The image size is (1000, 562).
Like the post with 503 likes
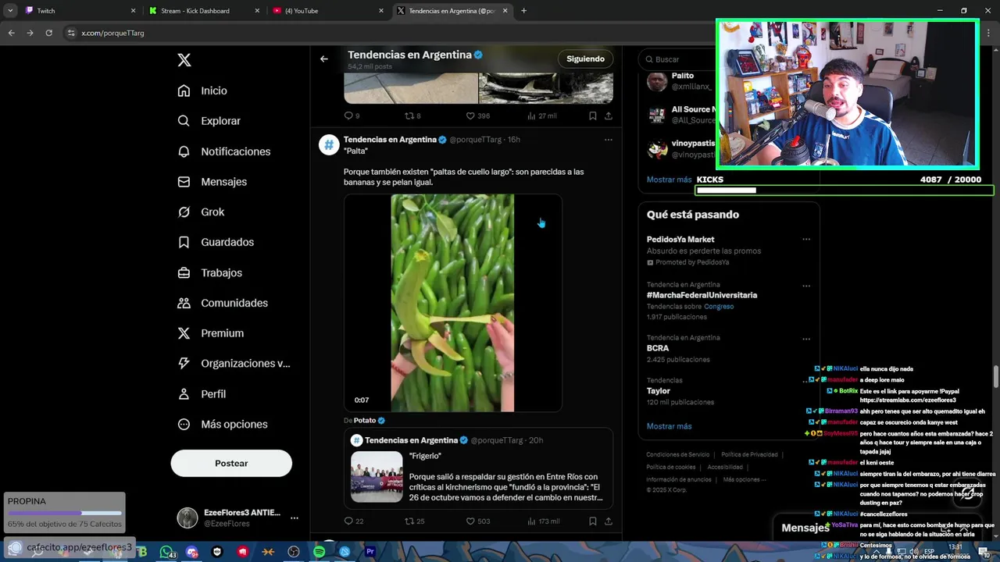click(x=477, y=521)
